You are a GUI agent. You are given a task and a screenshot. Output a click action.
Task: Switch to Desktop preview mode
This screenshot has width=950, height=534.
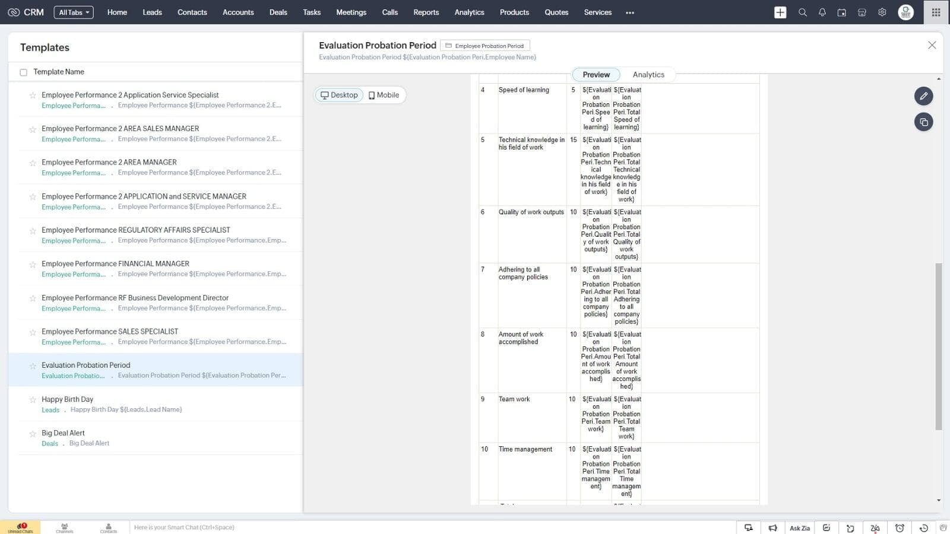[339, 95]
